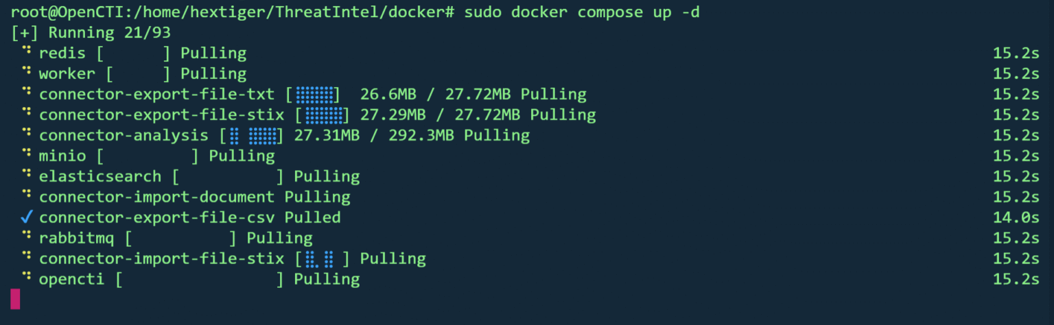The width and height of the screenshot is (1054, 325).
Task: Click the spinner icon beside opencti
Action: point(27,278)
